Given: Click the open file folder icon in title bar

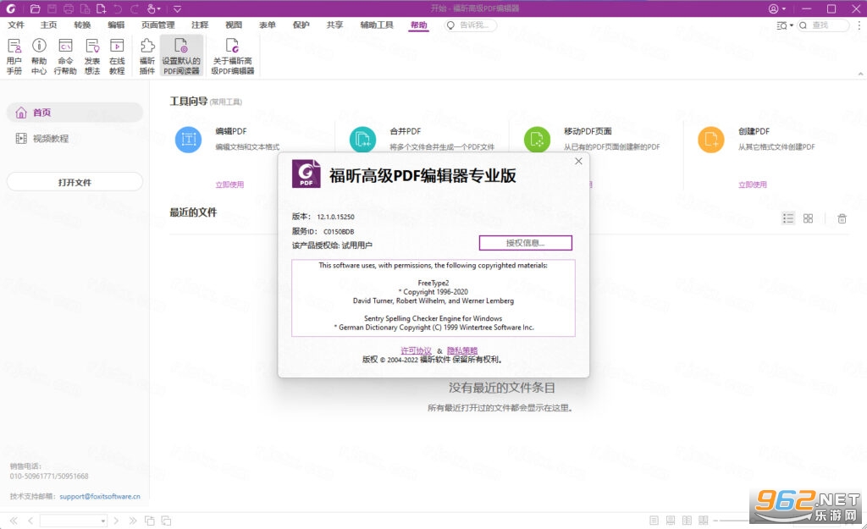Looking at the screenshot, I should tap(35, 8).
